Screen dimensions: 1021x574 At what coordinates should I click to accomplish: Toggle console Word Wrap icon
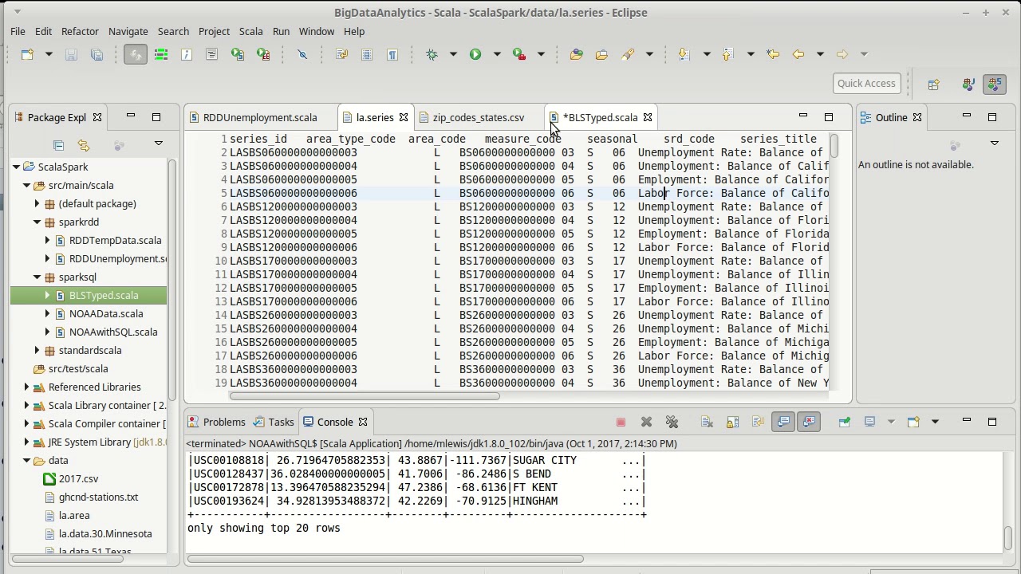[x=758, y=422]
